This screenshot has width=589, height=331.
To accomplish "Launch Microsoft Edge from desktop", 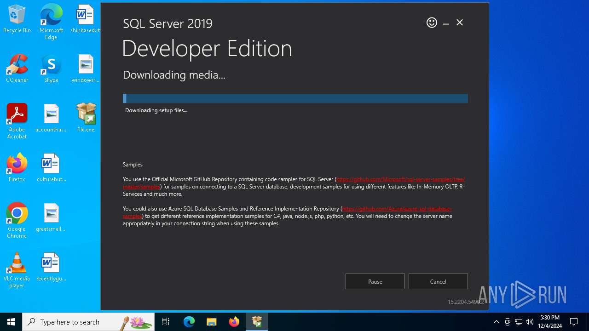I will [x=51, y=22].
